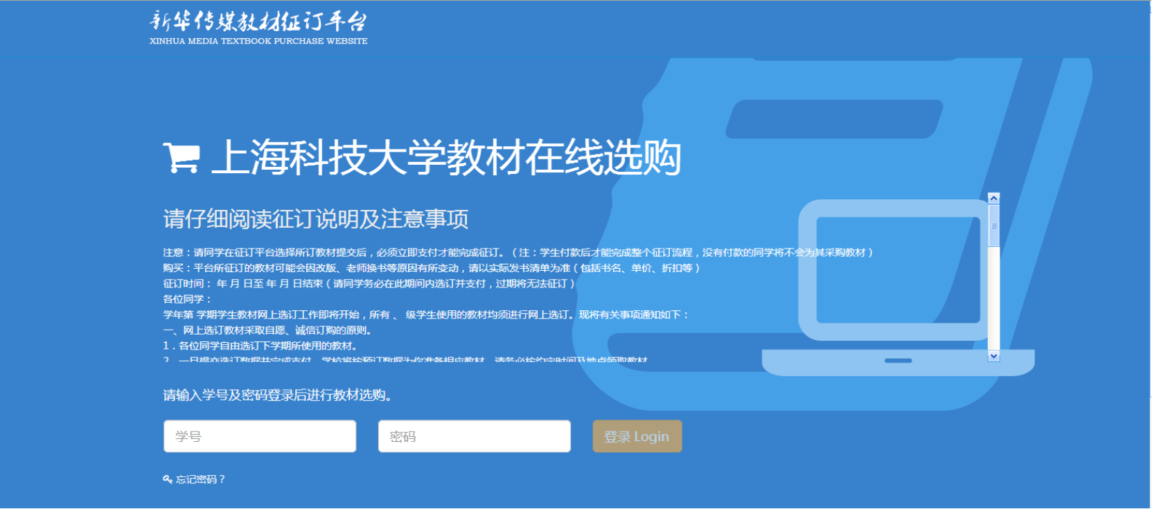The height and width of the screenshot is (509, 1152).
Task: Click the XINHUA MEDIA TEXTBOOK PURCHASE WEBSITE text
Action: point(258,41)
